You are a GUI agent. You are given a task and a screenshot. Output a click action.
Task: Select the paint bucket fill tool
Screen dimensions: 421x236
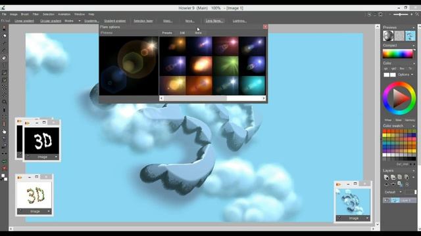point(5,35)
